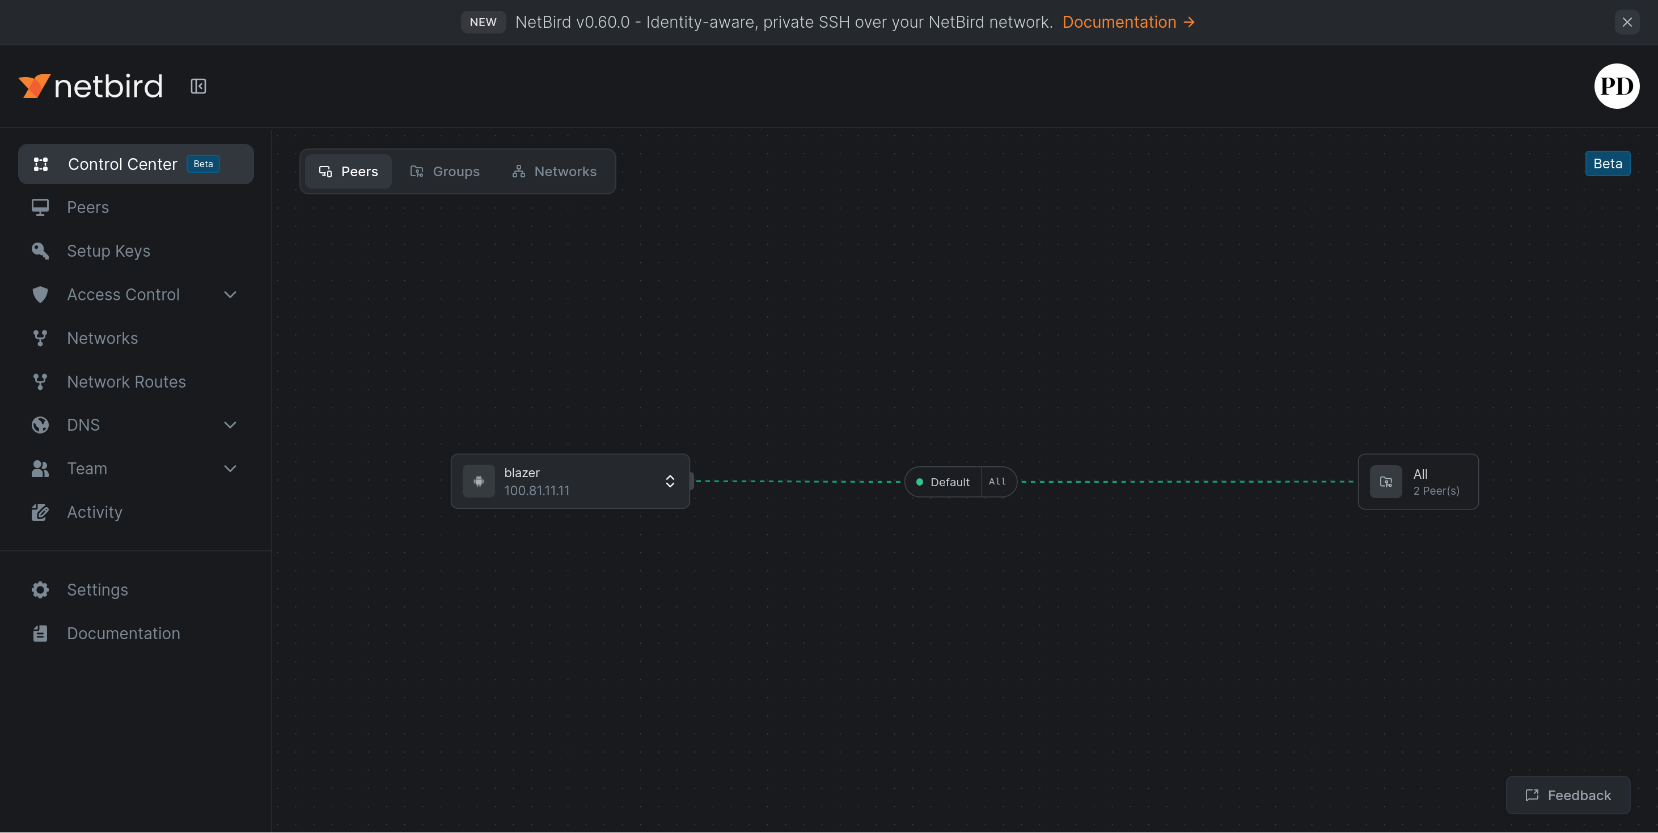
Task: Collapse the sidebar with the panel icon
Action: coord(198,86)
